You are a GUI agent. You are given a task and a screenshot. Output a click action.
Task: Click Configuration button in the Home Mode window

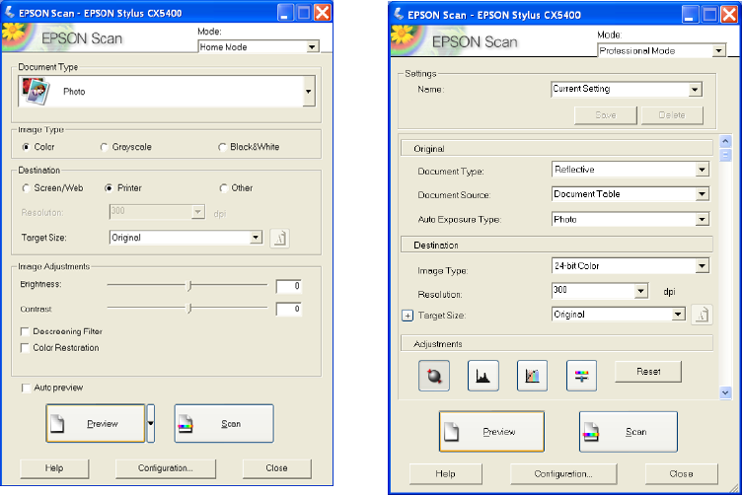tap(165, 467)
